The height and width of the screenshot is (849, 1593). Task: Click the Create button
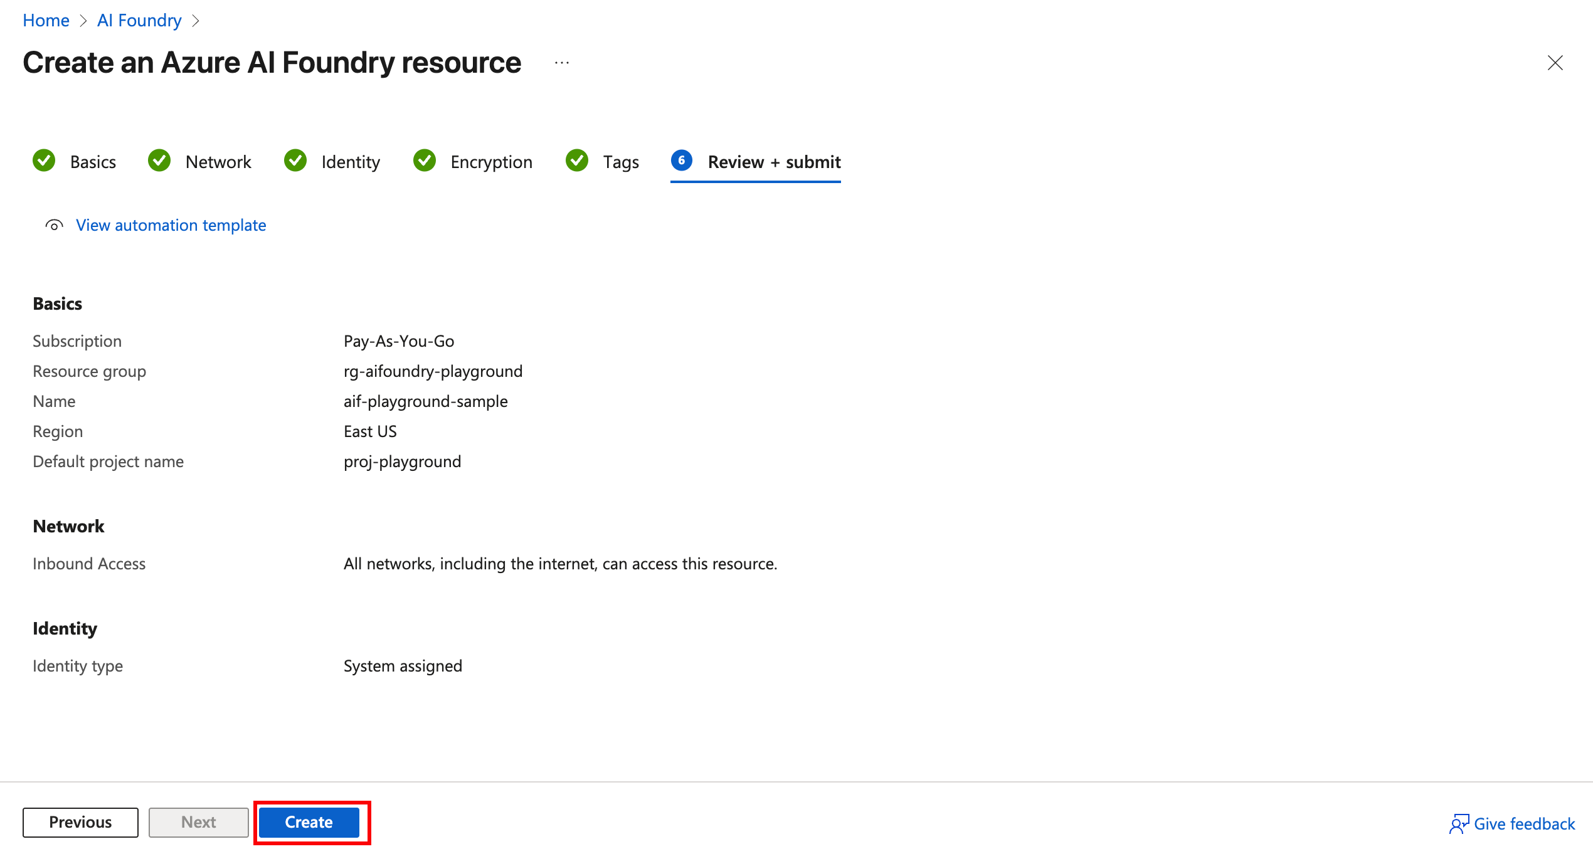point(309,822)
